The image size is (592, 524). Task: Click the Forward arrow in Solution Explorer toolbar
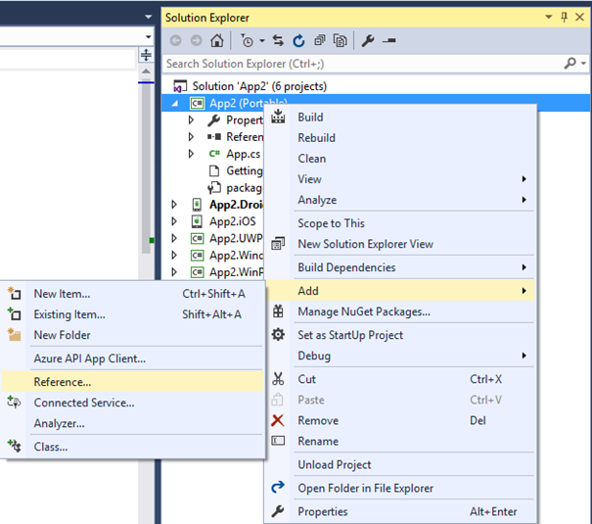tap(196, 40)
